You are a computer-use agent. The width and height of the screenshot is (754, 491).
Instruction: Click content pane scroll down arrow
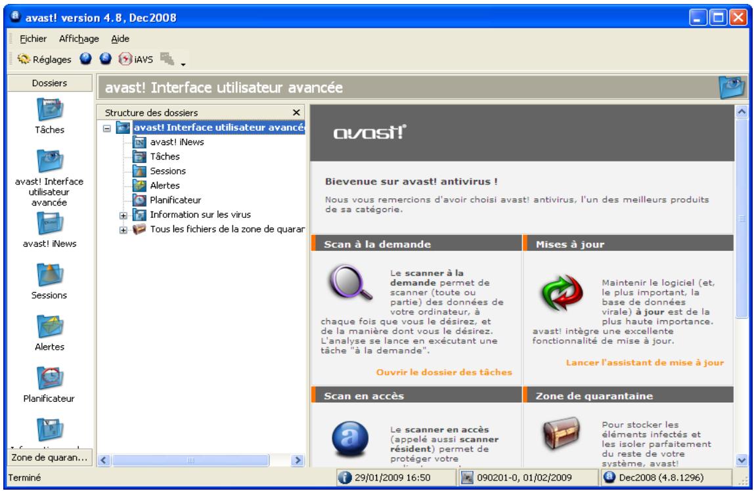point(742,460)
